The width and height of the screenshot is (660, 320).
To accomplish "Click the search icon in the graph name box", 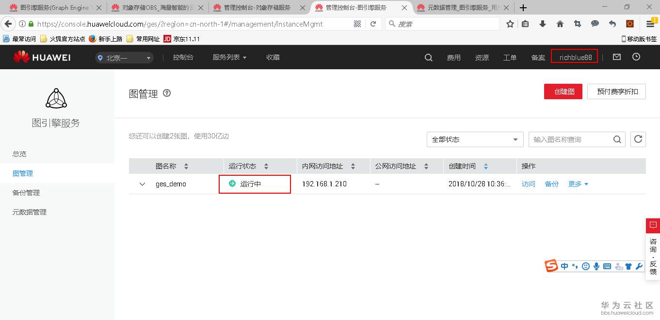I will coord(617,139).
